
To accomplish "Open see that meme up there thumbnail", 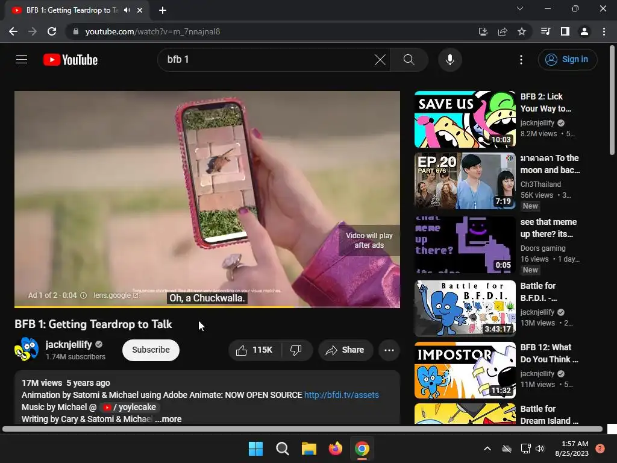I will click(465, 245).
